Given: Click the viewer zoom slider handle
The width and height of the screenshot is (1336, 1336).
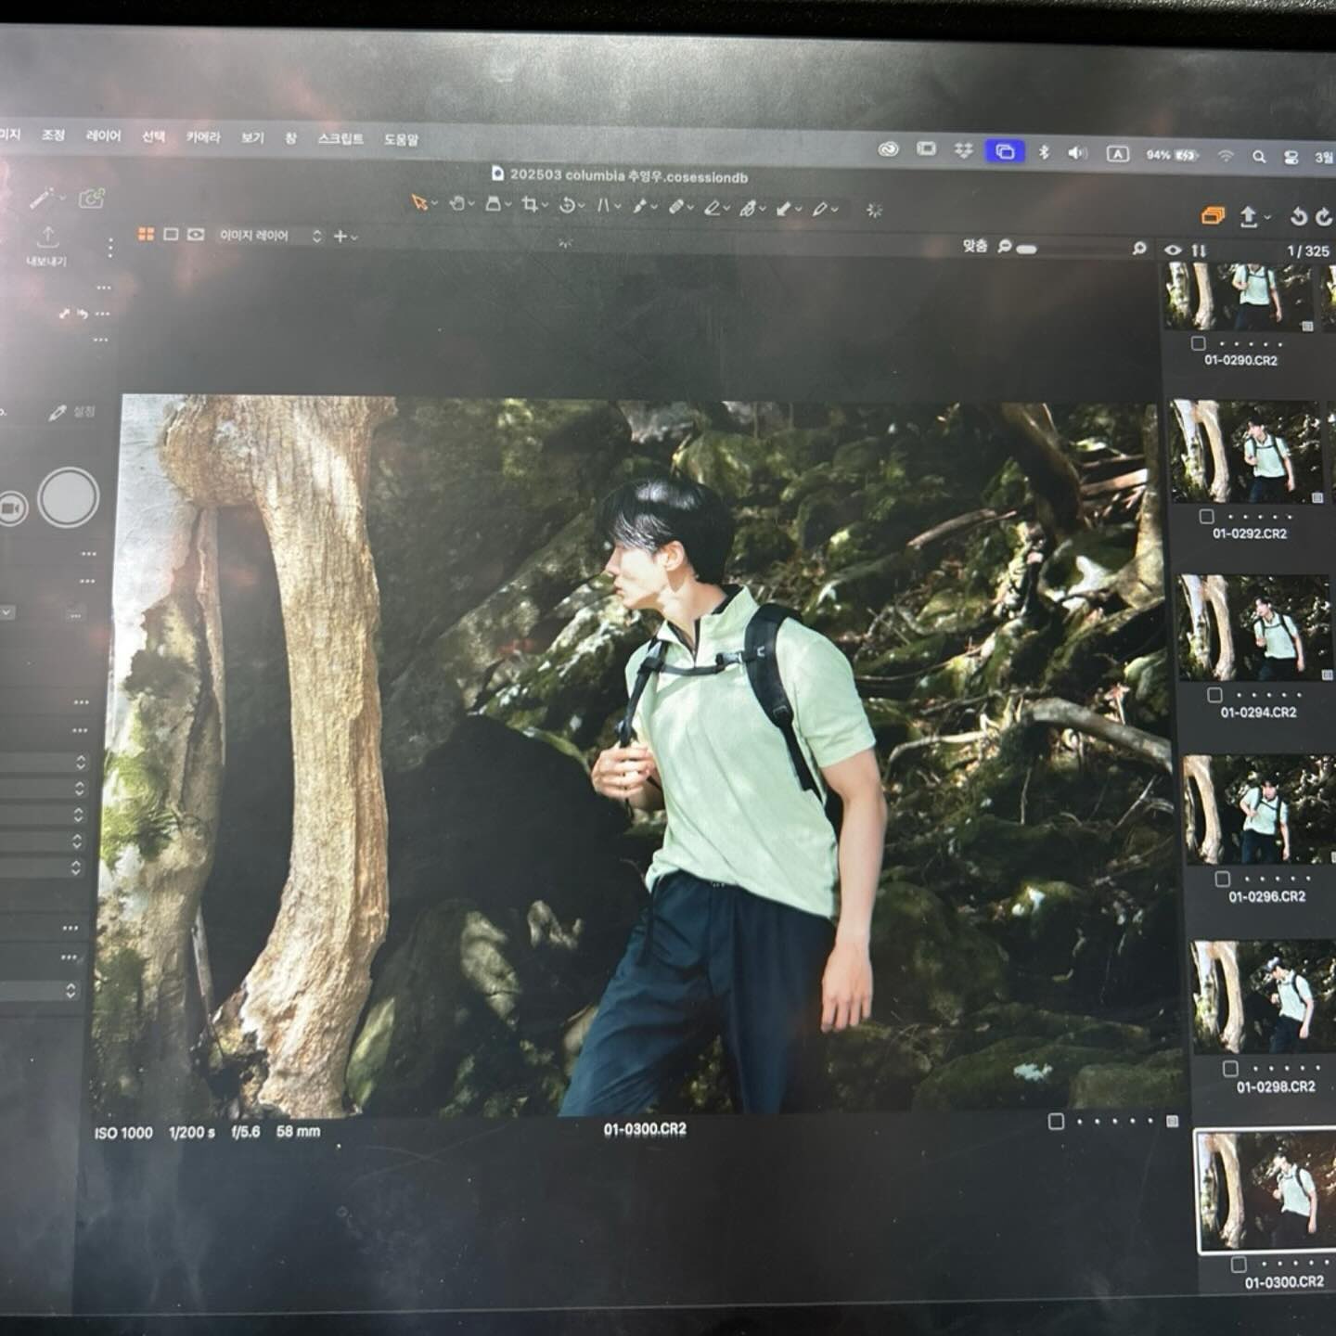Looking at the screenshot, I should (x=1026, y=249).
